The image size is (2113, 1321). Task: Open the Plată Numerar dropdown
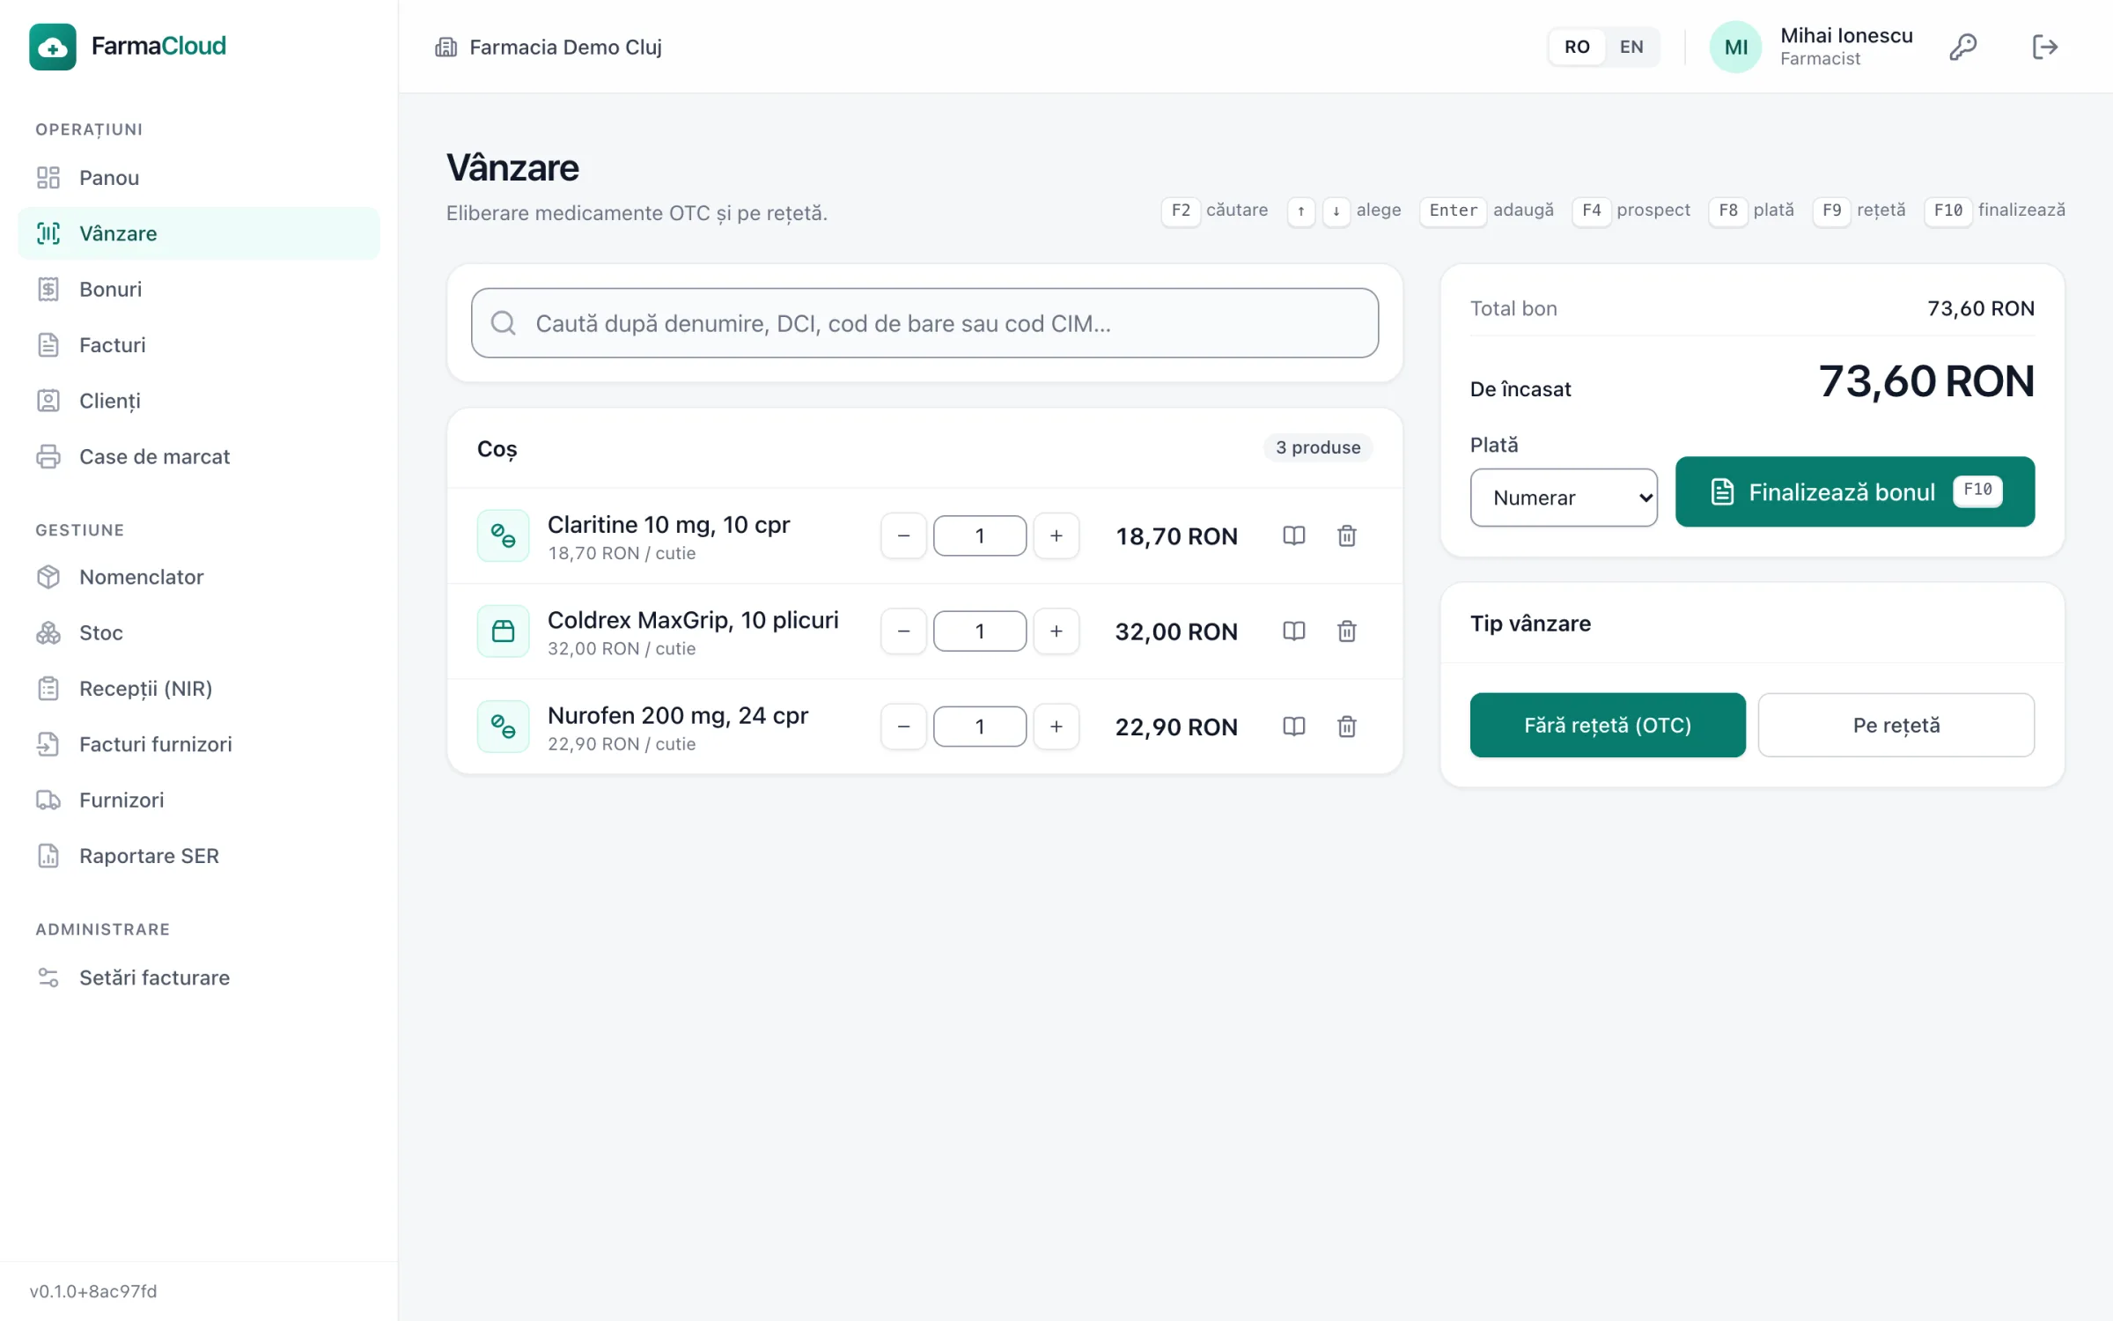[x=1564, y=498]
